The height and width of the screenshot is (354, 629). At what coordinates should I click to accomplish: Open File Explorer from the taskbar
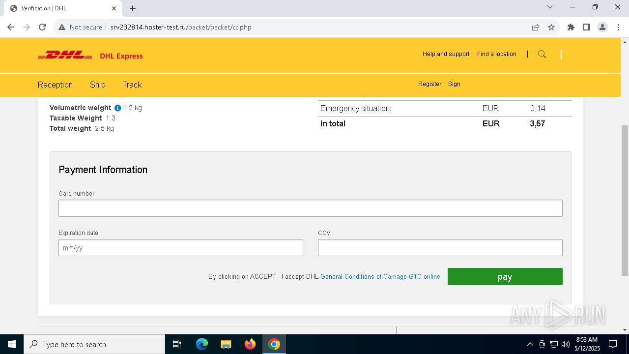226,344
